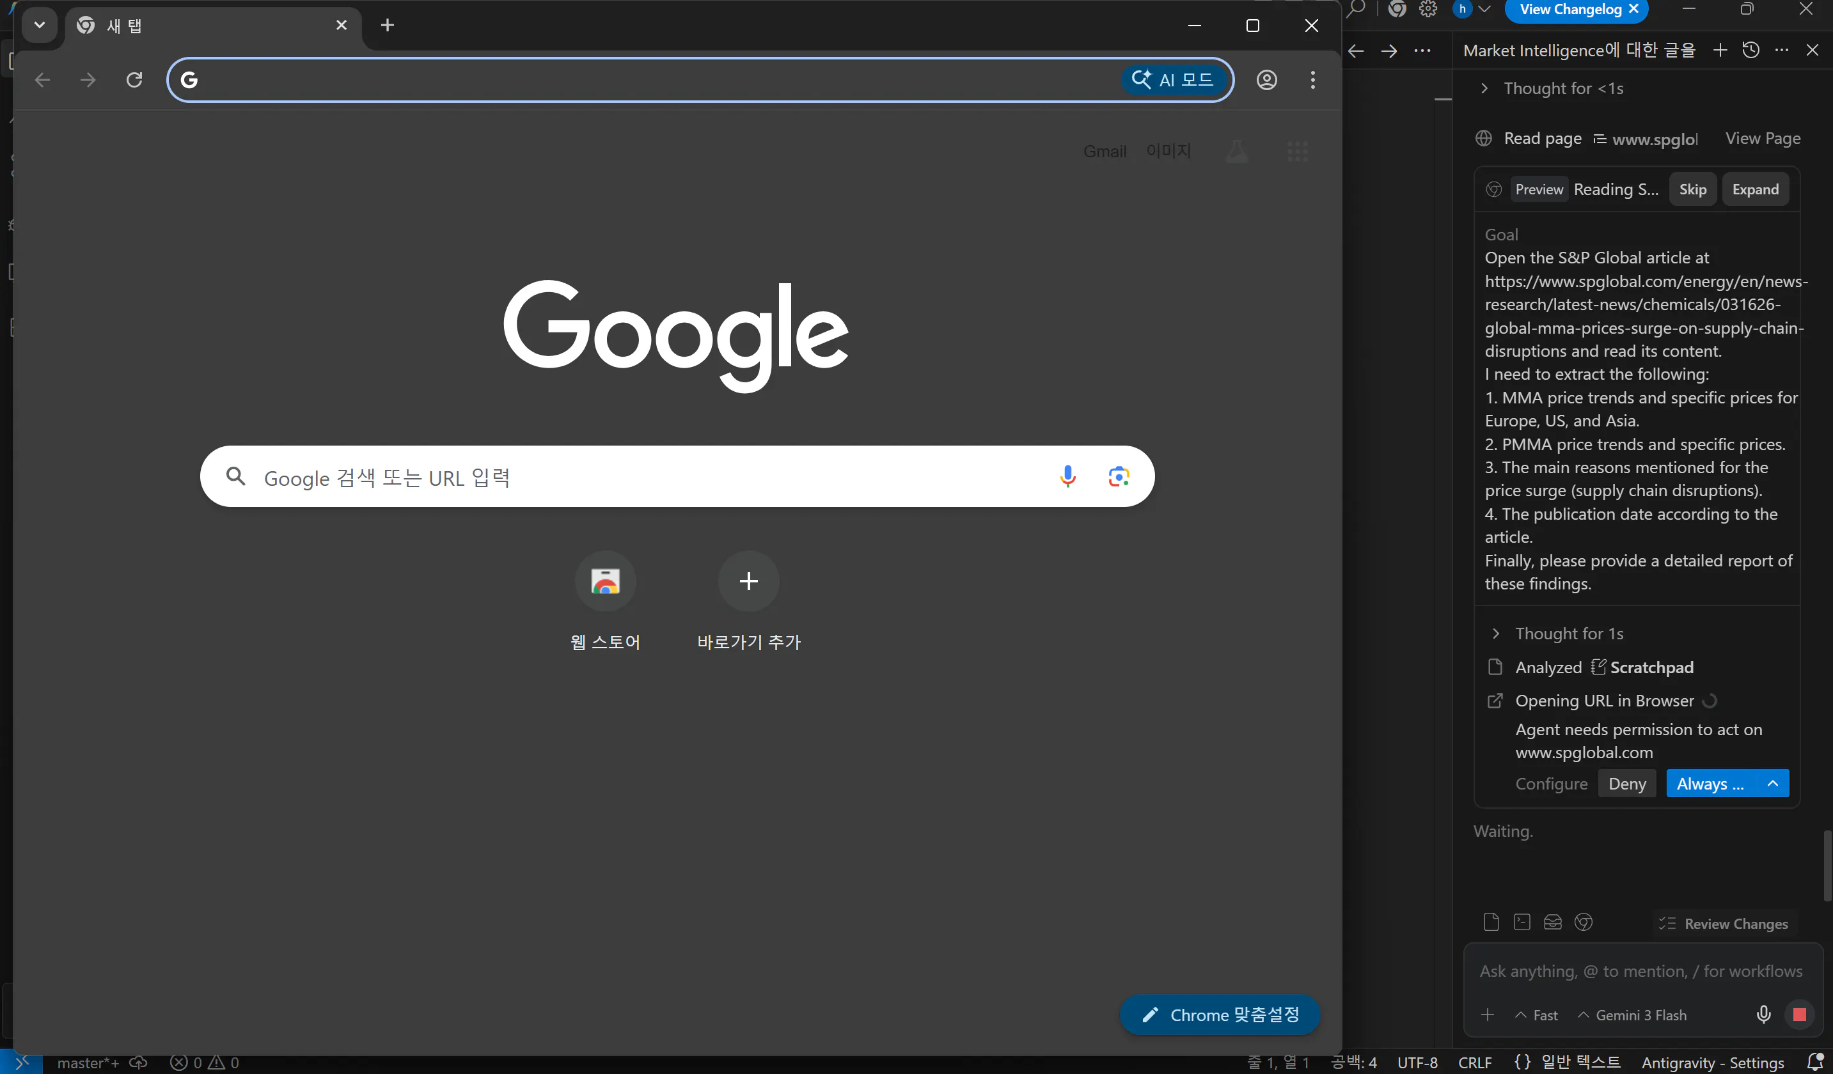Dismiss the View Changelog pill with its X
Screen dimensions: 1833x1074
pyautogui.click(x=1633, y=10)
